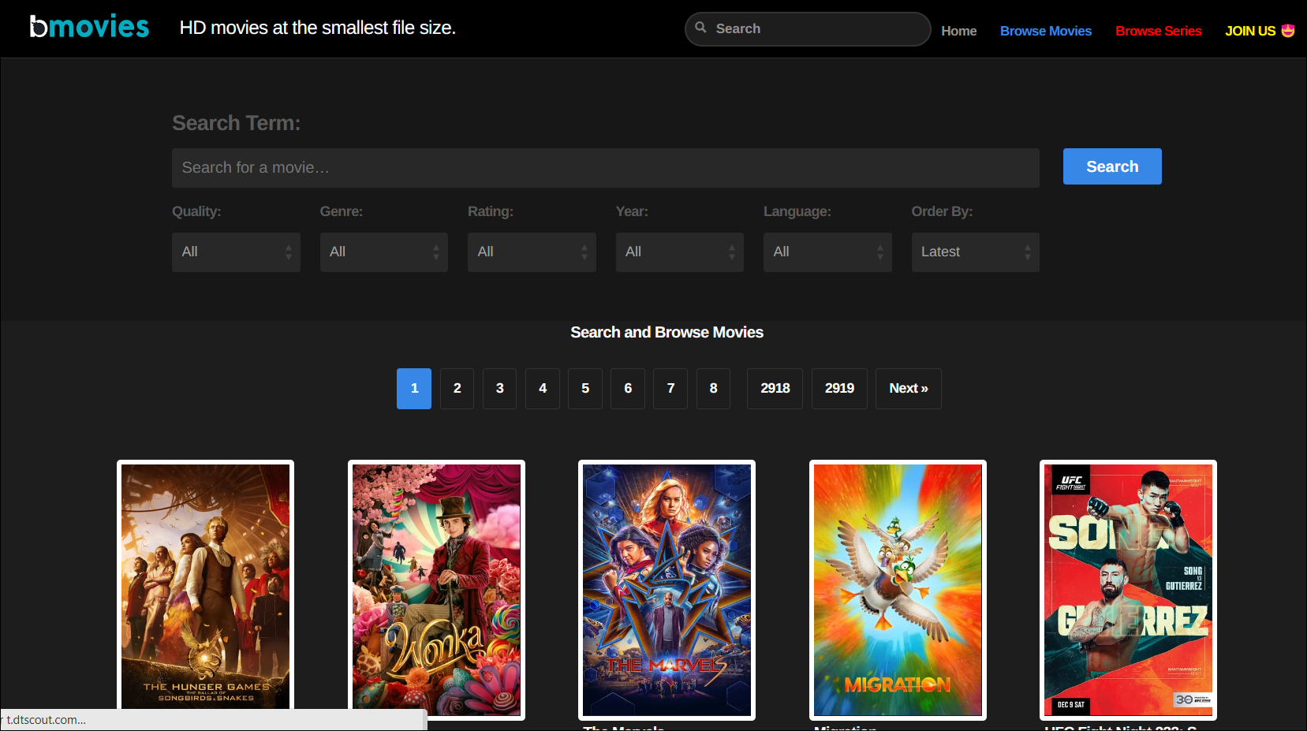1307x731 pixels.
Task: Open Browse Series from the top menu
Action: click(x=1159, y=31)
